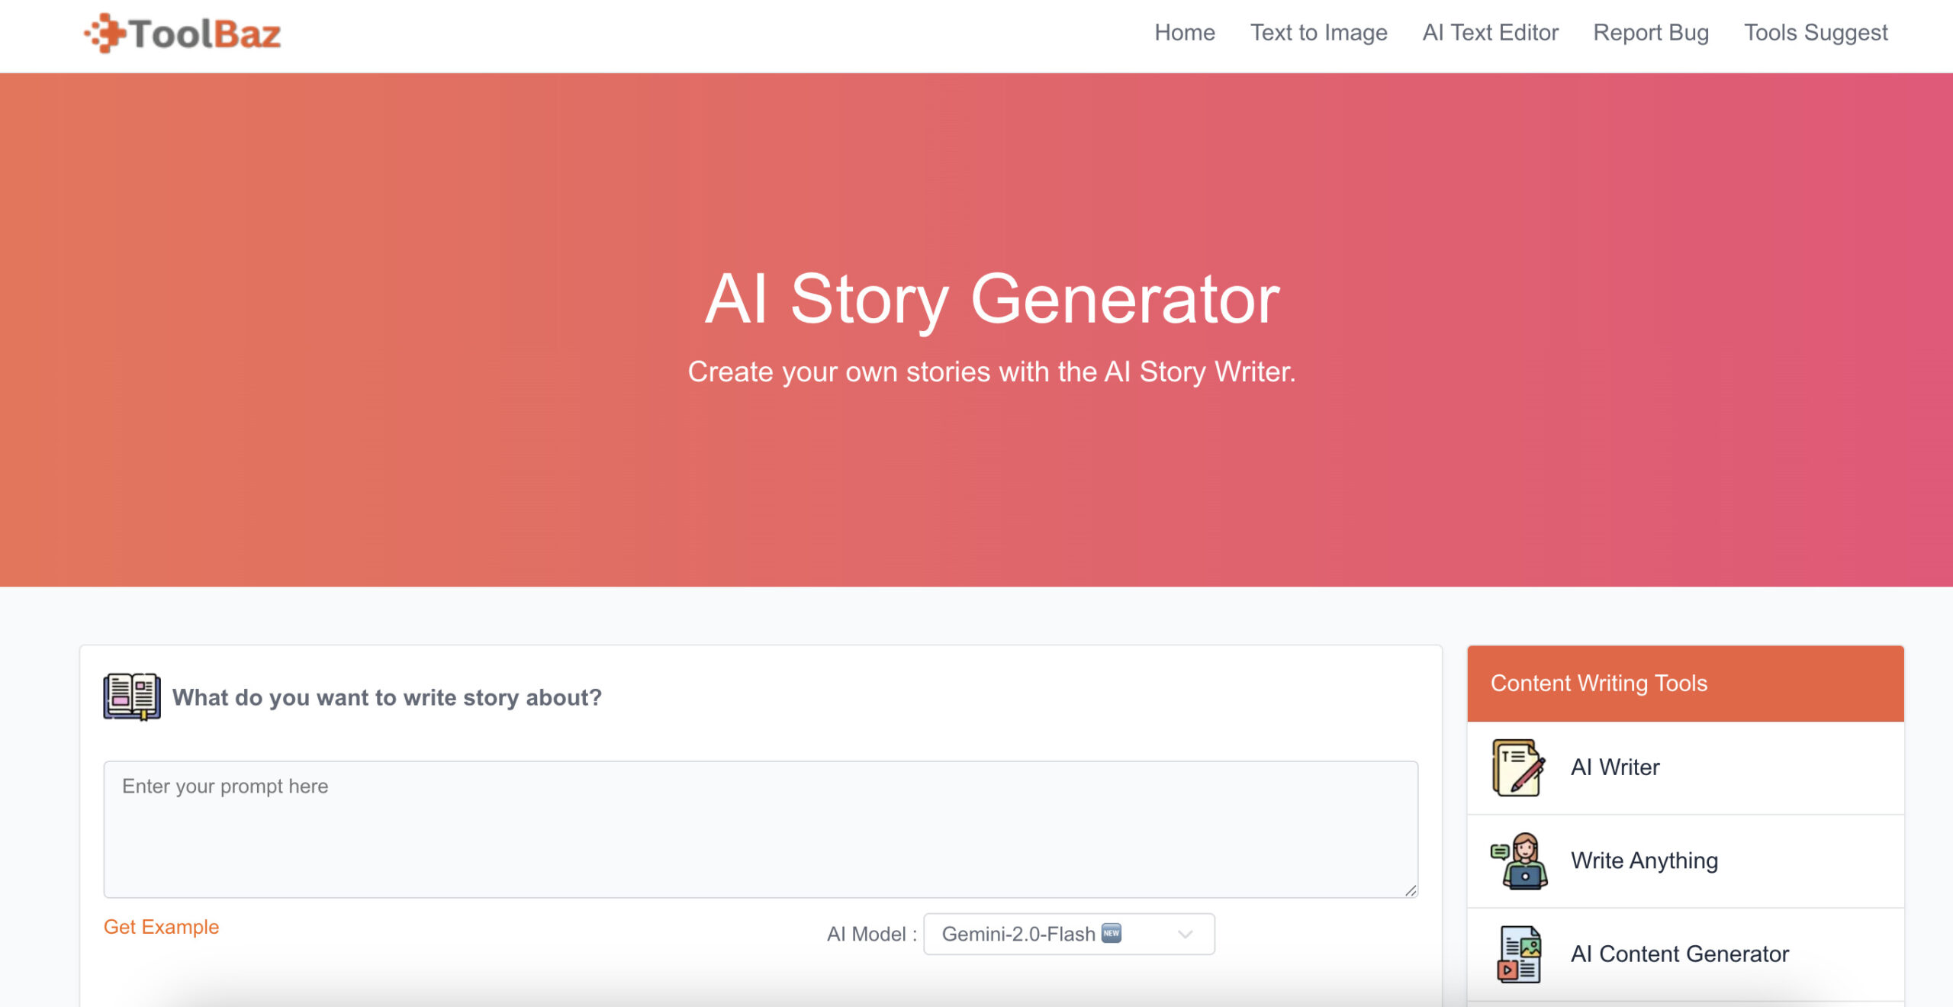Click the open book story icon

click(132, 697)
